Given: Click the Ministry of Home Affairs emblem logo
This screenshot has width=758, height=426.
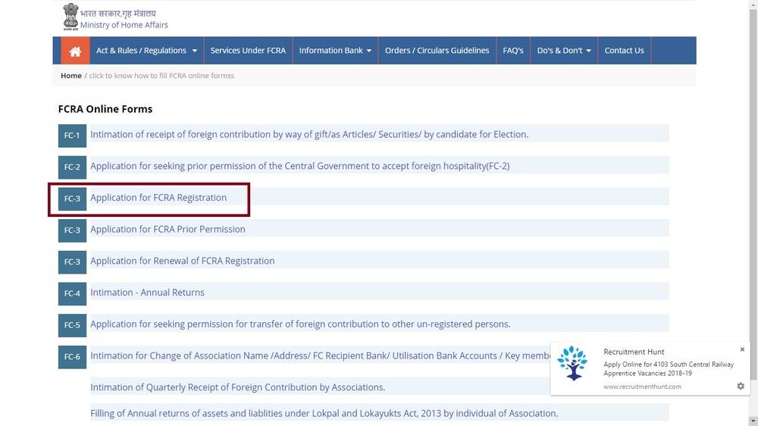Looking at the screenshot, I should pos(70,17).
